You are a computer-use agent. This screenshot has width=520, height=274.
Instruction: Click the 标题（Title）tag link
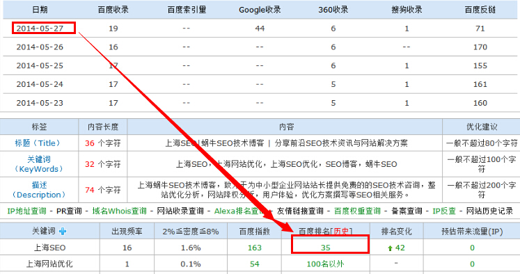[x=39, y=143]
